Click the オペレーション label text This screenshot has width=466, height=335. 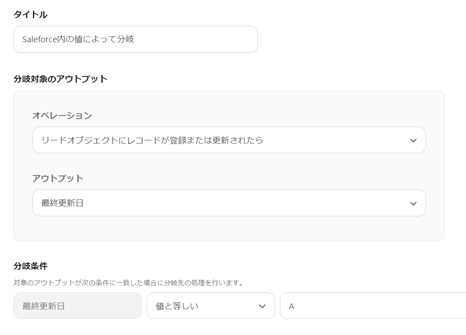(x=62, y=116)
